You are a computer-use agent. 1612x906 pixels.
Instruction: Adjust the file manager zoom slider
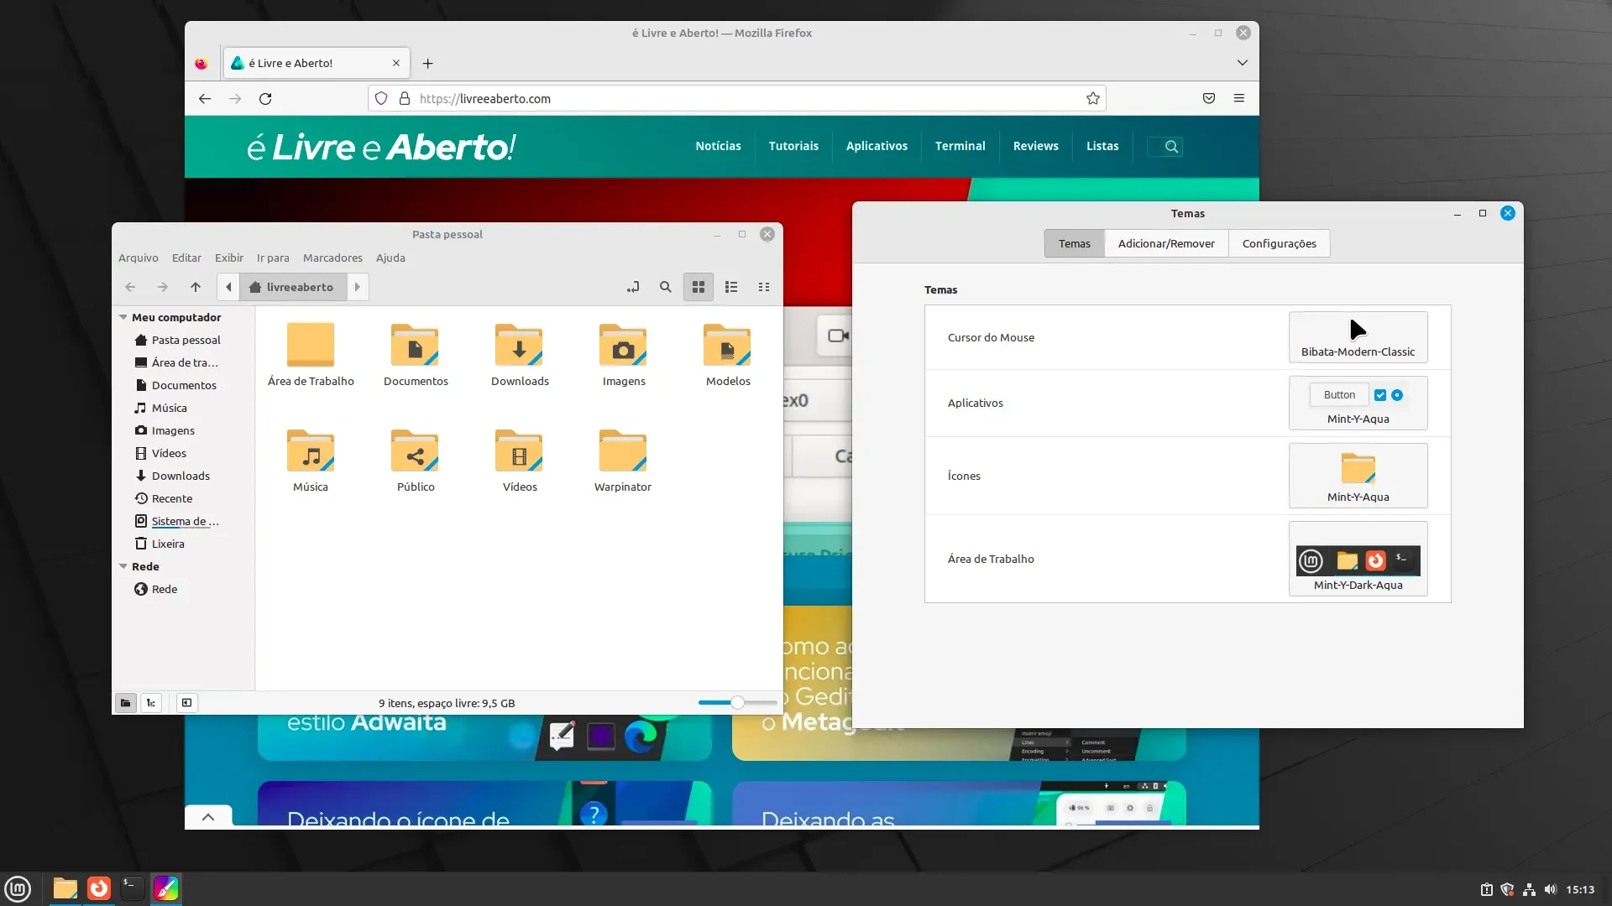point(737,703)
